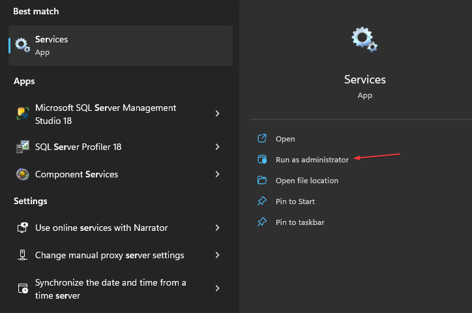Click the Best match heading

(36, 11)
